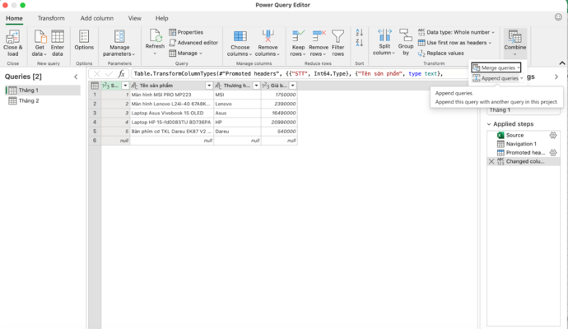Select the Lenovo brand cell
The height and width of the screenshot is (329, 568).
tap(237, 104)
